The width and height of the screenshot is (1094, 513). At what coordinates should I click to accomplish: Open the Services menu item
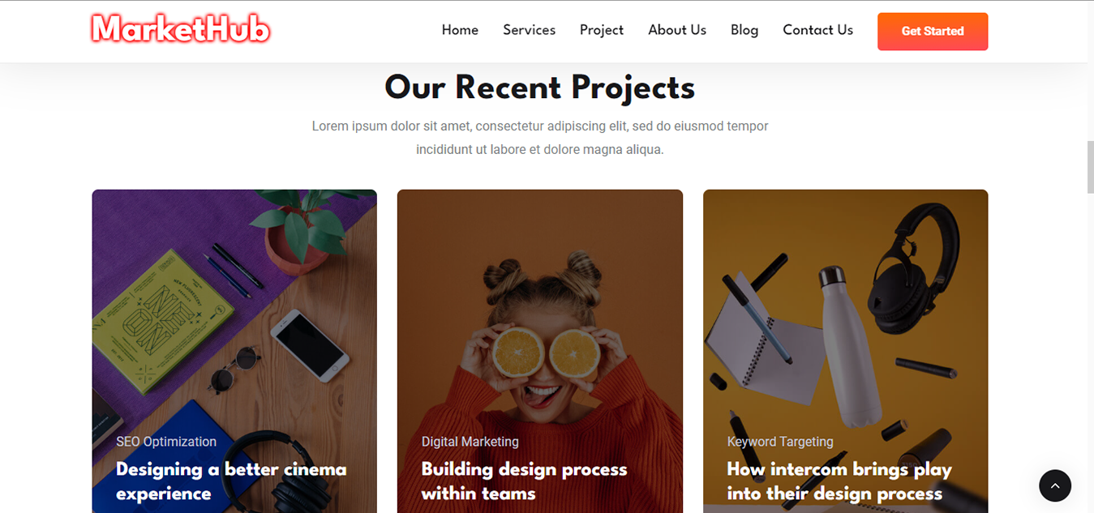point(529,30)
